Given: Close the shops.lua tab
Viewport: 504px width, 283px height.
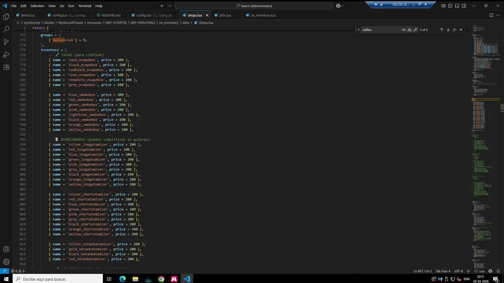Looking at the screenshot, I should 207,15.
